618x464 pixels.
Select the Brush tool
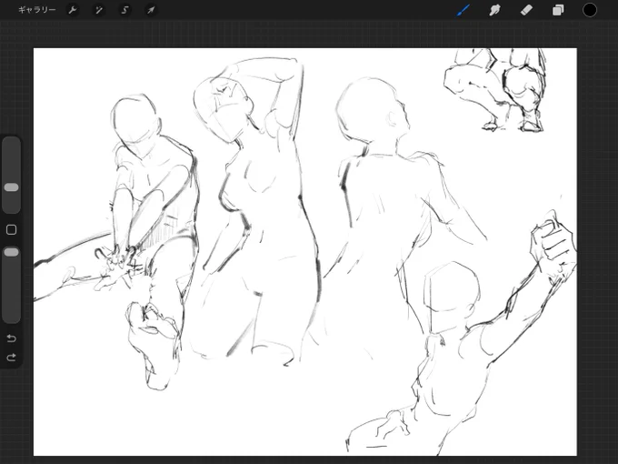click(463, 10)
